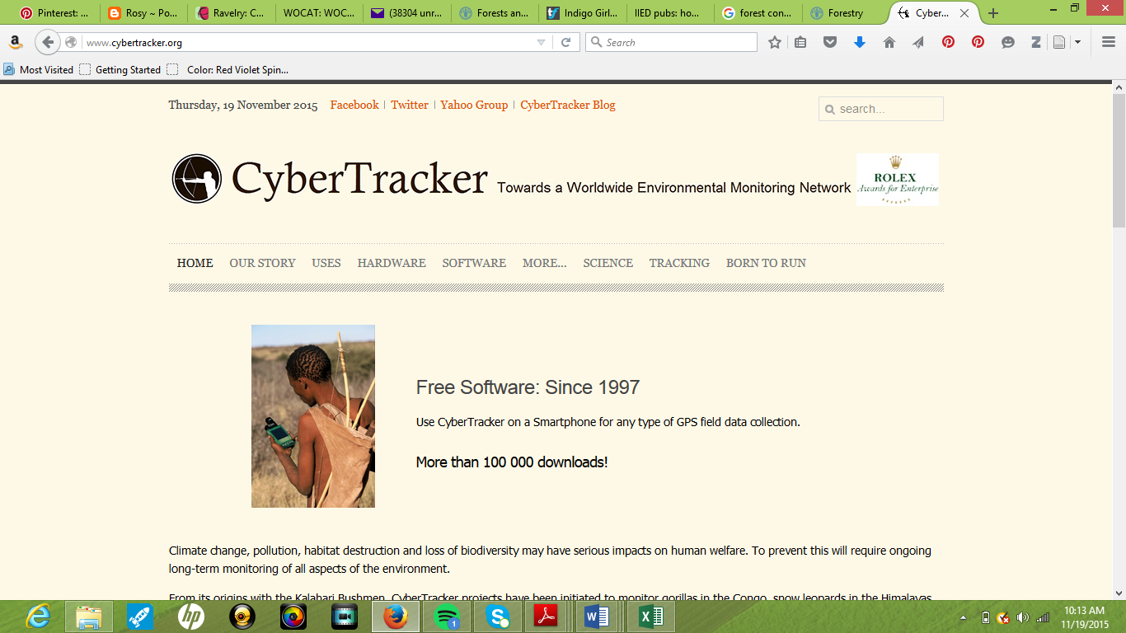The image size is (1126, 633).
Task: Open Internet Explorer from taskbar
Action: (38, 617)
